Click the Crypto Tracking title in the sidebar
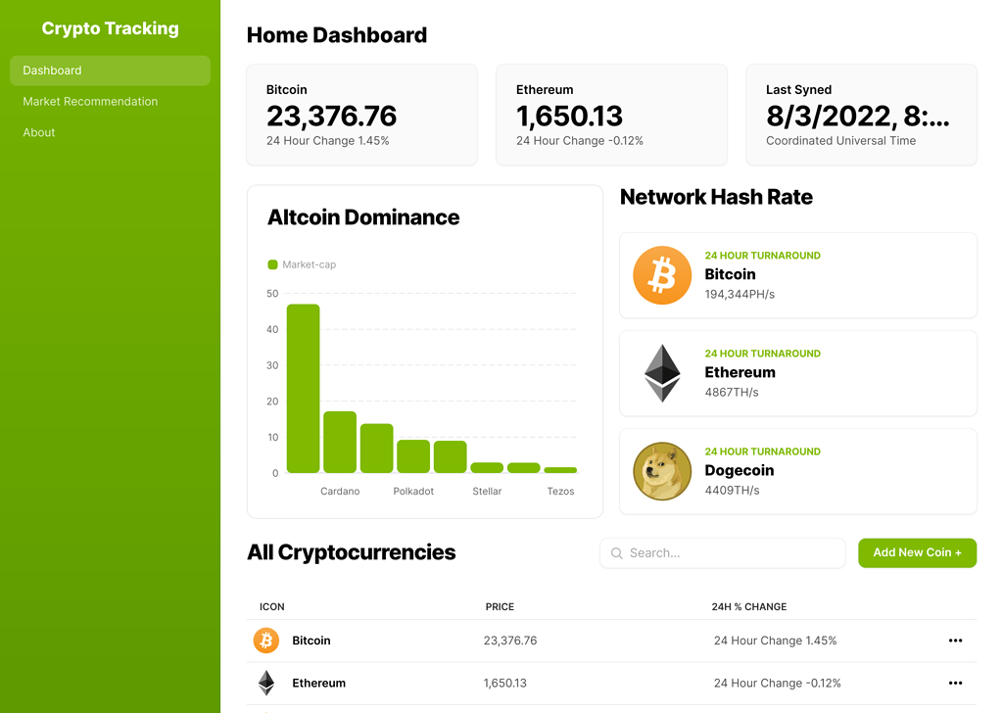1003x713 pixels. tap(110, 28)
